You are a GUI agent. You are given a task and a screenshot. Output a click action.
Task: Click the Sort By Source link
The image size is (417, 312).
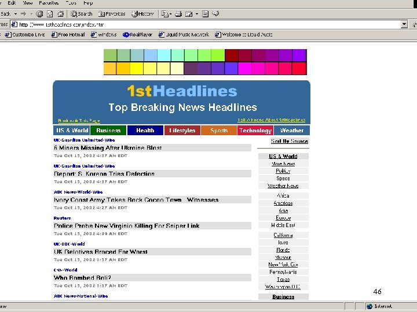point(290,141)
